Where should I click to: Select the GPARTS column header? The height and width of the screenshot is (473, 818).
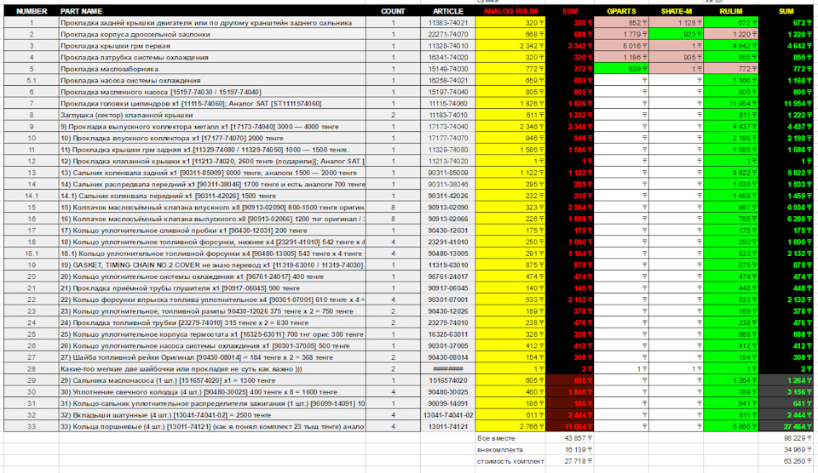(x=621, y=11)
